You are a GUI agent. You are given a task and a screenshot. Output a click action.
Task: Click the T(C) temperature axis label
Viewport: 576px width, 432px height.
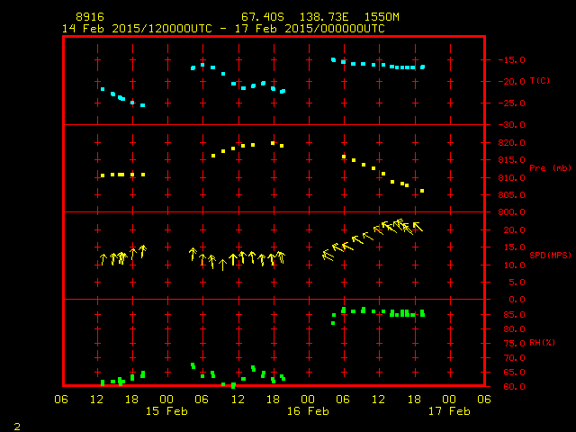click(x=539, y=81)
